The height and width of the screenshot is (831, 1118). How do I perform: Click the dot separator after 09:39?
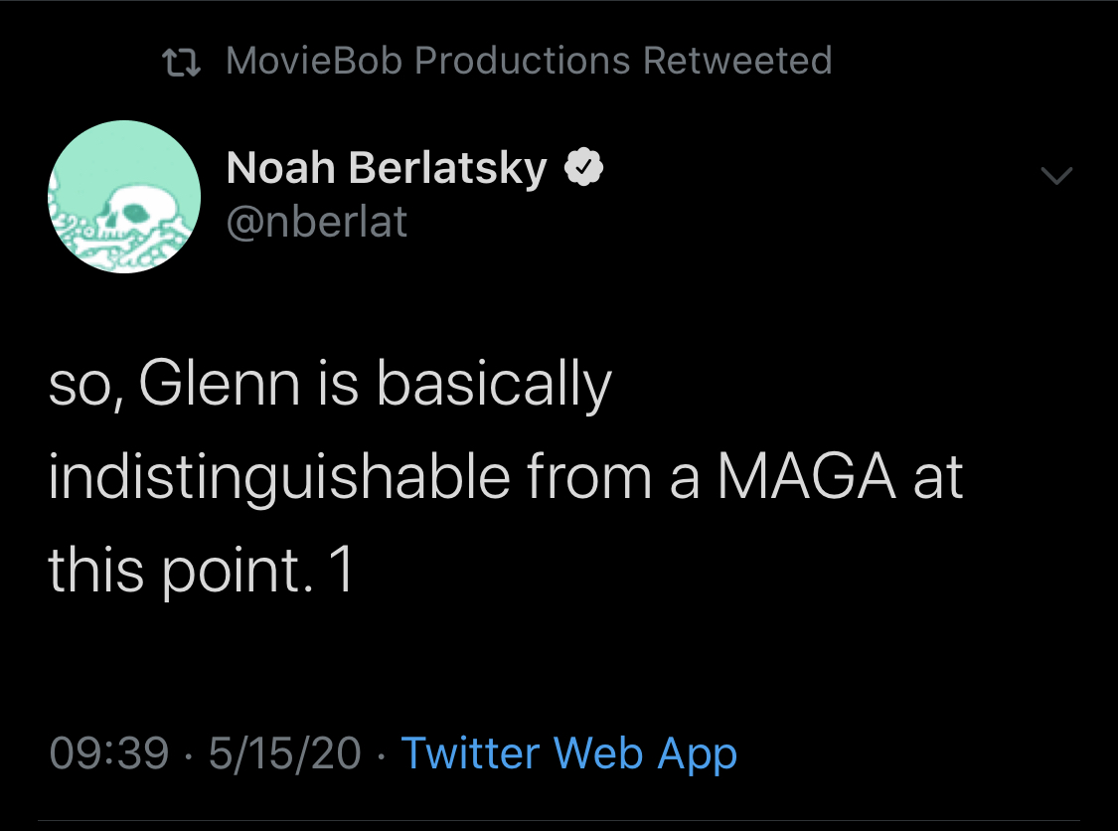click(188, 756)
